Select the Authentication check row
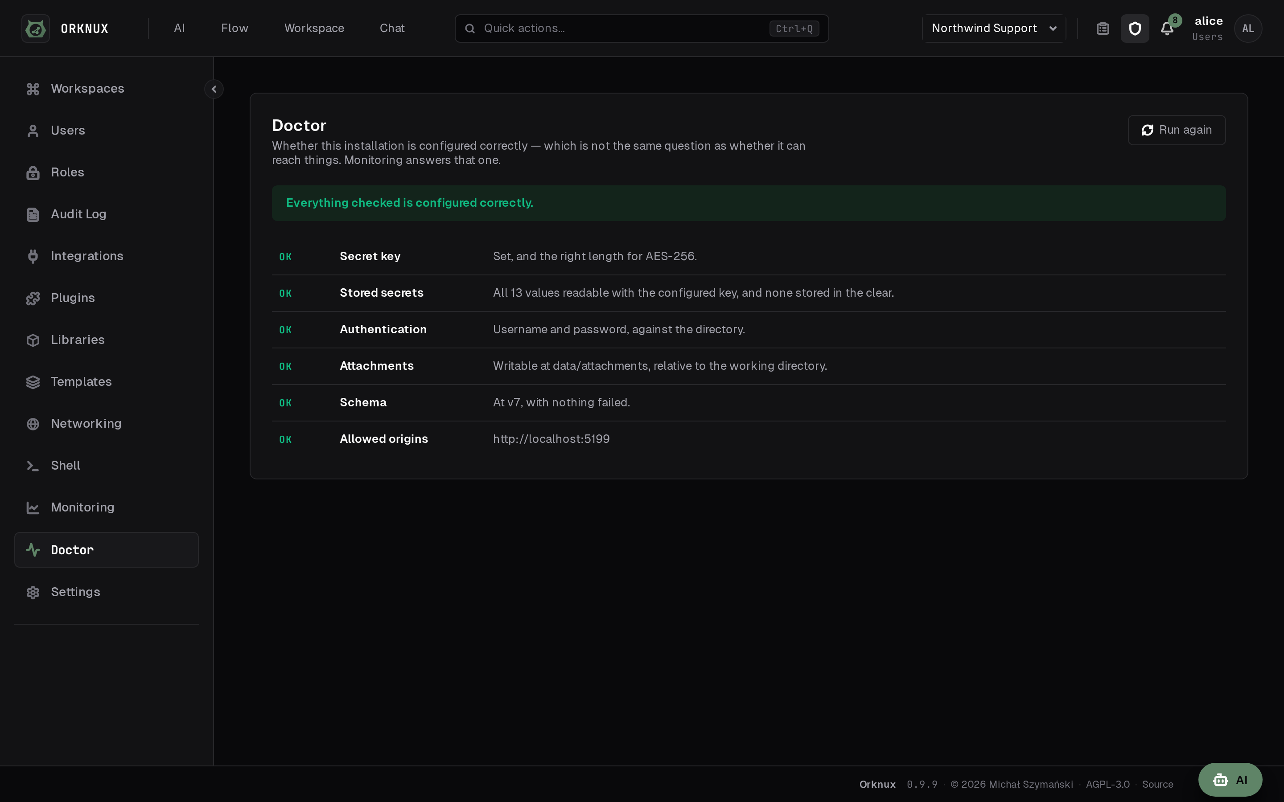1284x802 pixels. [x=749, y=330]
